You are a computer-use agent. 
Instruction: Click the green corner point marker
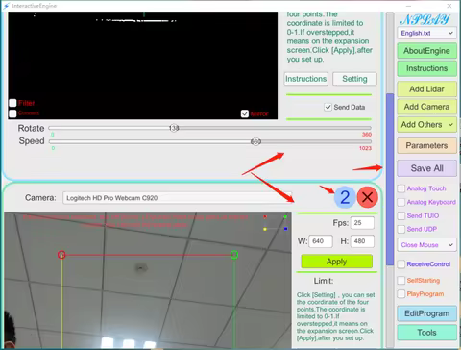(234, 255)
